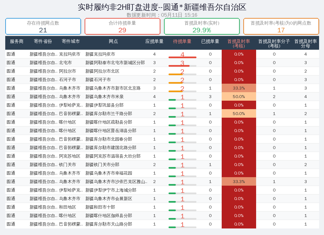Screen dimensions: 324x235
Task: Click the 50.0% cell for 新疆乌鲁木齐市米泉
Action: click(239, 97)
